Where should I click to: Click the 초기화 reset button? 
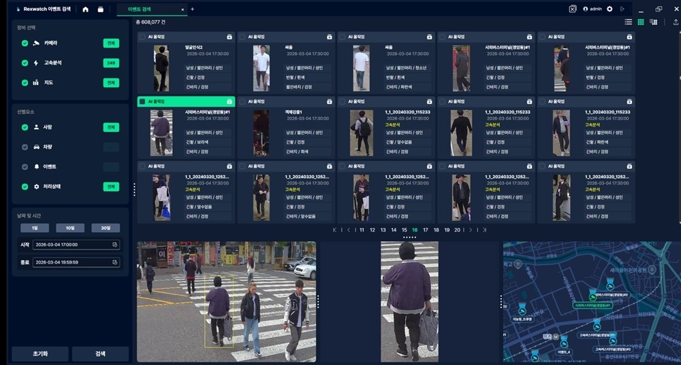pos(40,354)
